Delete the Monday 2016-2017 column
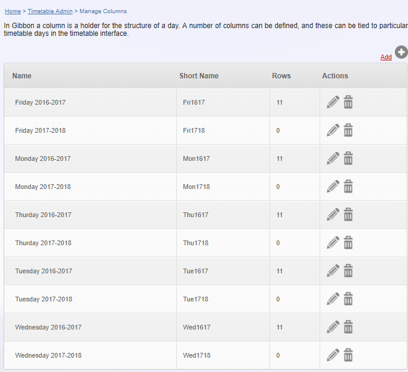 coord(348,158)
